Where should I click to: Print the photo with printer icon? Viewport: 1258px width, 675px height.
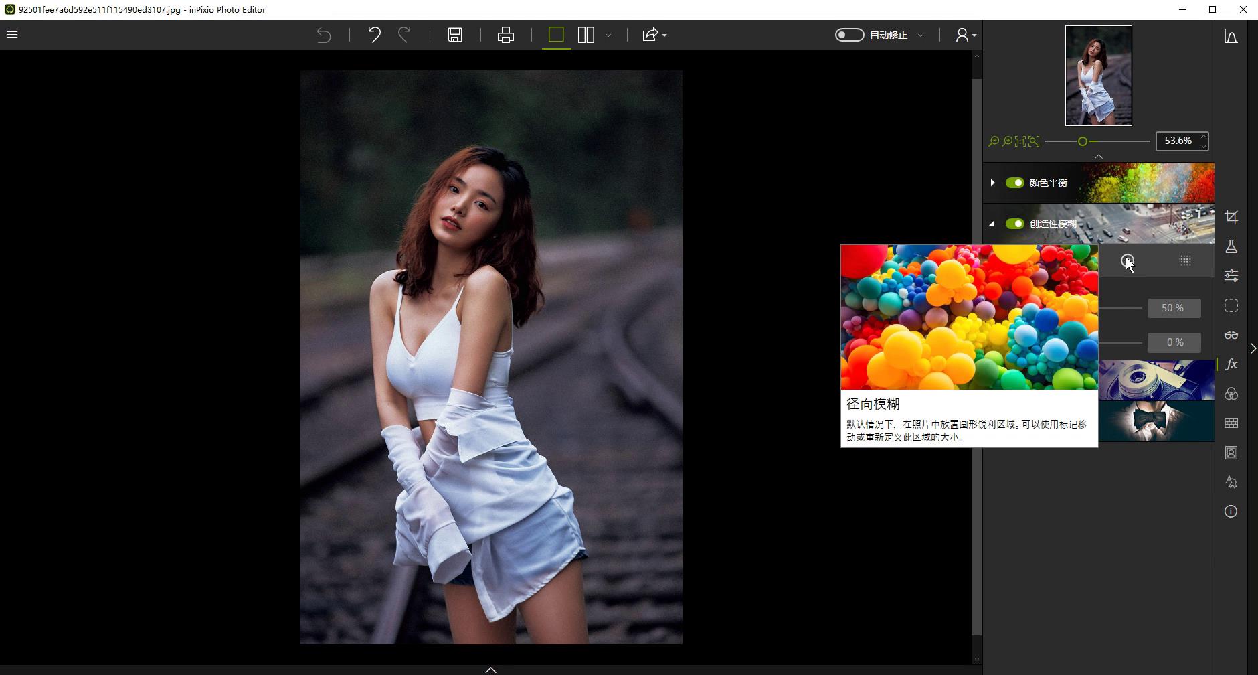506,35
